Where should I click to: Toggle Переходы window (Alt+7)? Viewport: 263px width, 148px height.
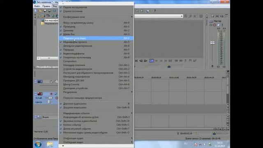97,50
